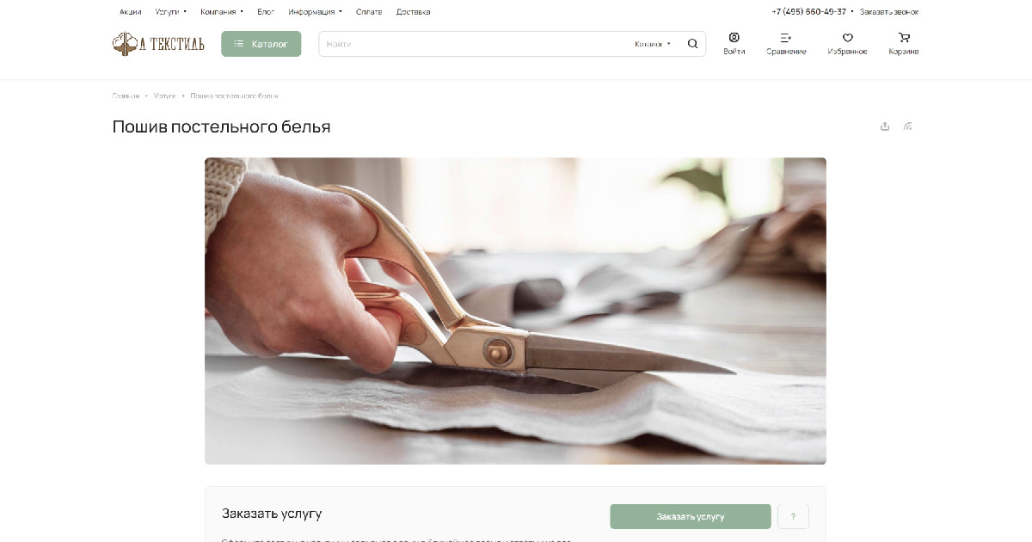
Task: Click the Заказать услугу button
Action: [x=691, y=516]
